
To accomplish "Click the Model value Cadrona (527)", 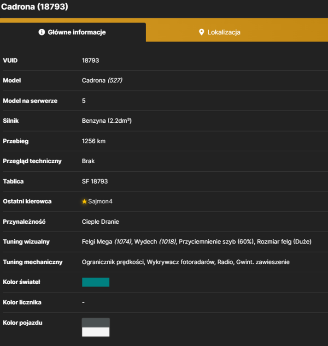I will 102,80.
